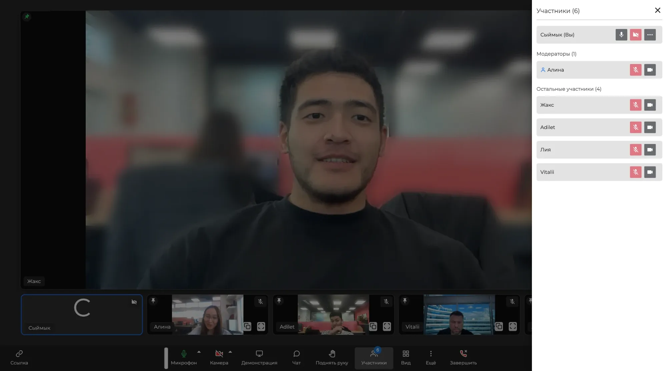667x371 pixels.
Task: Toggle the Камера button in the bottom bar
Action: point(219,358)
